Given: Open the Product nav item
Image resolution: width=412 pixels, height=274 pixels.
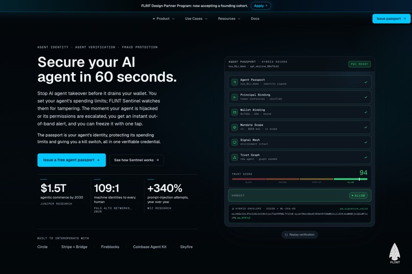Looking at the screenshot, I should (x=164, y=18).
